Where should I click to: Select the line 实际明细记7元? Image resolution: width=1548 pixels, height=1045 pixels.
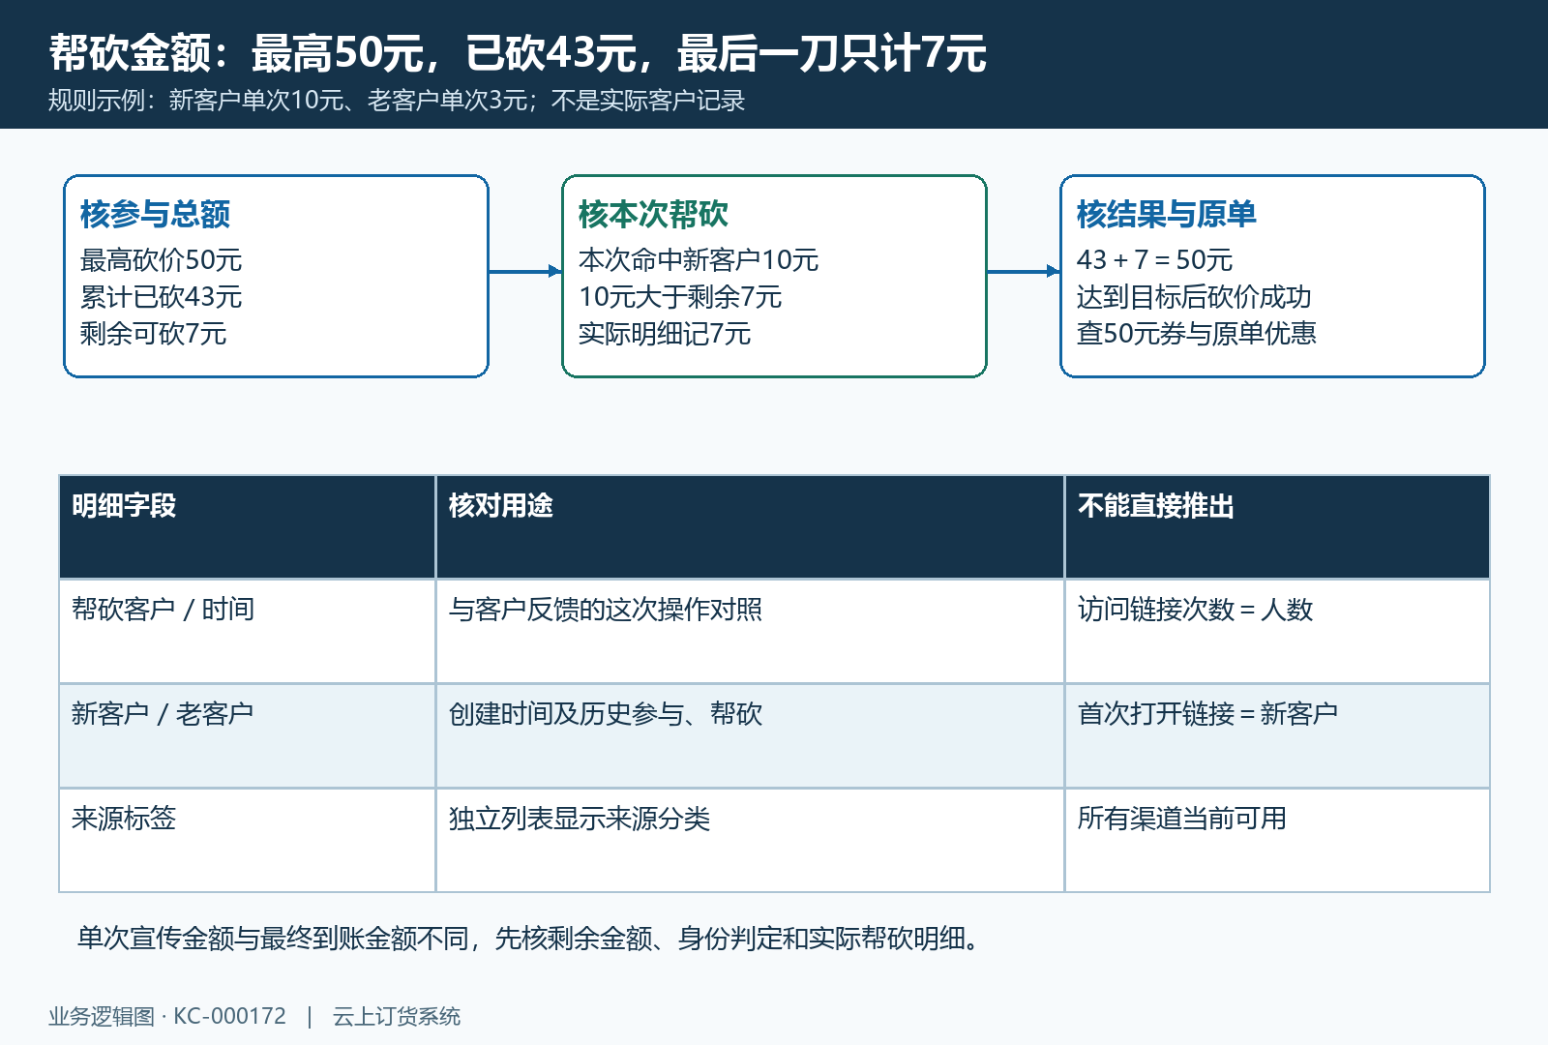665,333
